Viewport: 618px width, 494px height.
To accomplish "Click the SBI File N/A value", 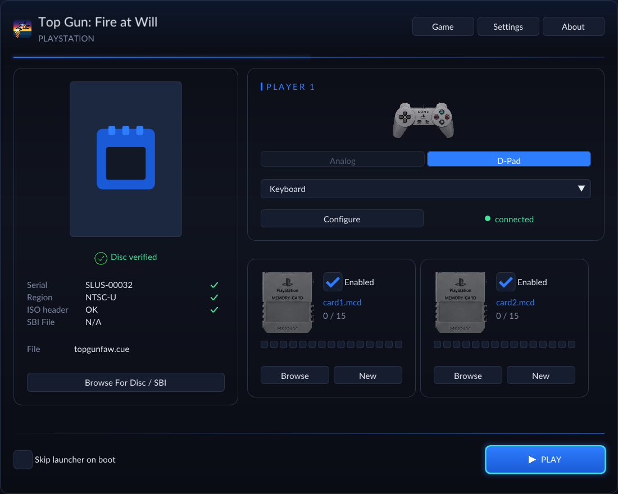I will pos(93,322).
